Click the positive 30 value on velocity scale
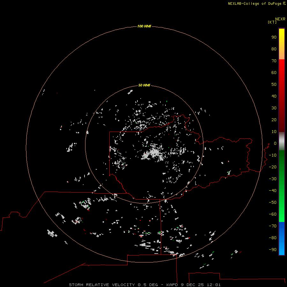This screenshot has width=287, height=287. click(x=274, y=108)
